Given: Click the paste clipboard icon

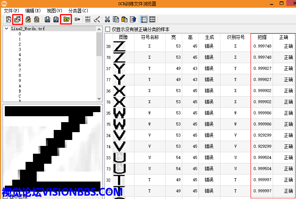Looking at the screenshot, I should click(x=124, y=19).
